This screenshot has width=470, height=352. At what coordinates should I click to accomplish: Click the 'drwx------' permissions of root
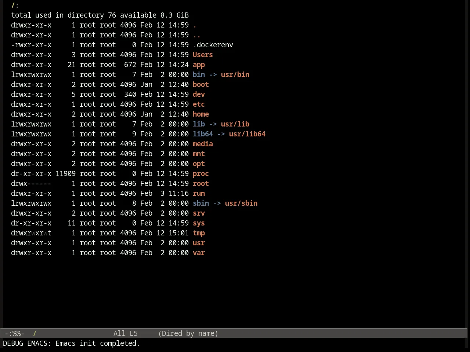tap(31, 184)
